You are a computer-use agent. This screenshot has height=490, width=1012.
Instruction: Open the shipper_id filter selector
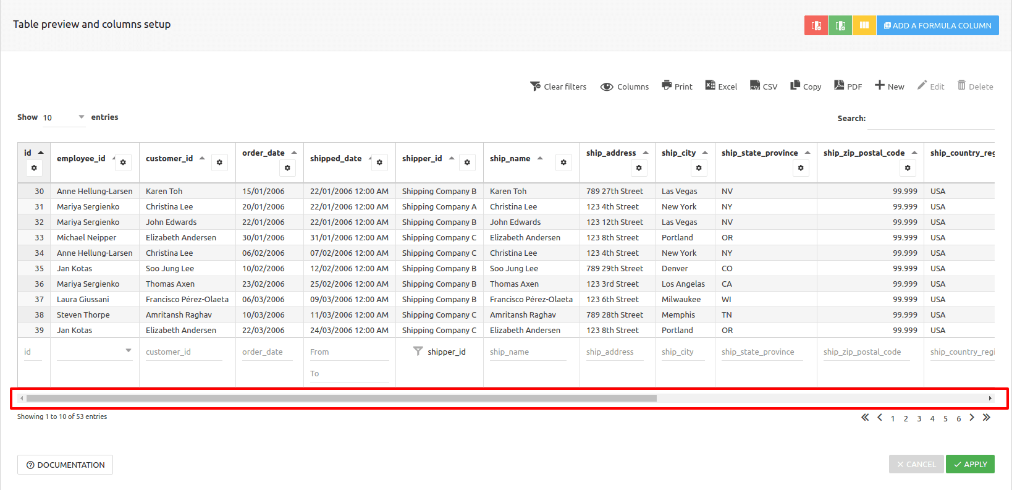point(439,352)
